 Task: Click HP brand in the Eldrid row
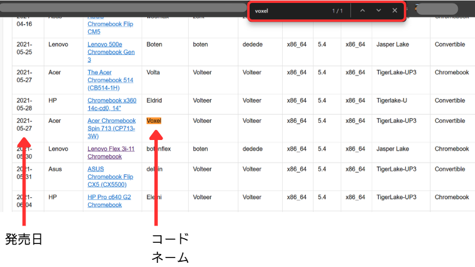(x=53, y=100)
